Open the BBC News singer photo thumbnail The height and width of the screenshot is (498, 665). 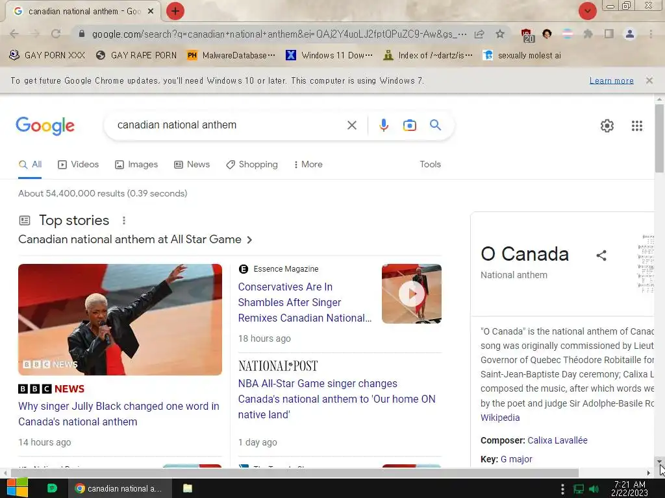[120, 320]
